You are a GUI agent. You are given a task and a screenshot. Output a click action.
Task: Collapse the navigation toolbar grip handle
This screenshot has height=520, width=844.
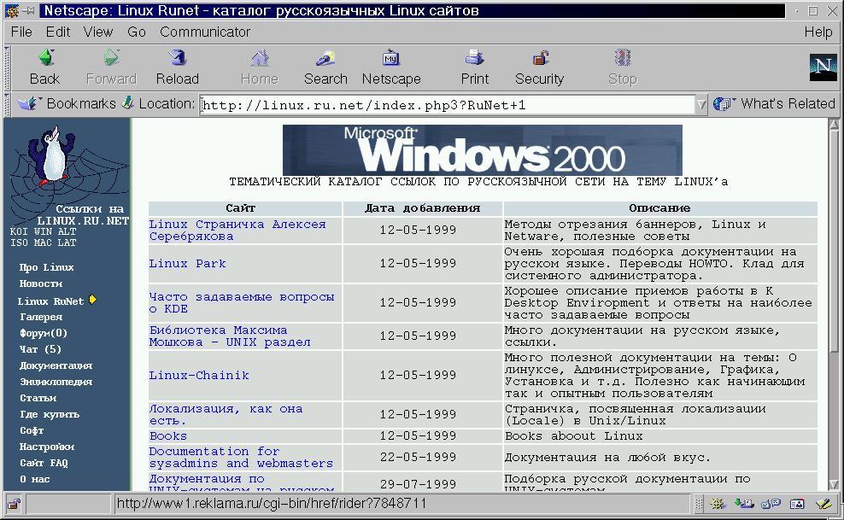point(7,67)
